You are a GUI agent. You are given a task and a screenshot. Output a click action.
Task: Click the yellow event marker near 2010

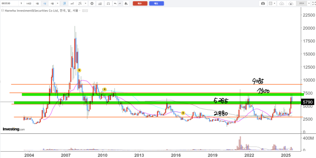coord(104,89)
